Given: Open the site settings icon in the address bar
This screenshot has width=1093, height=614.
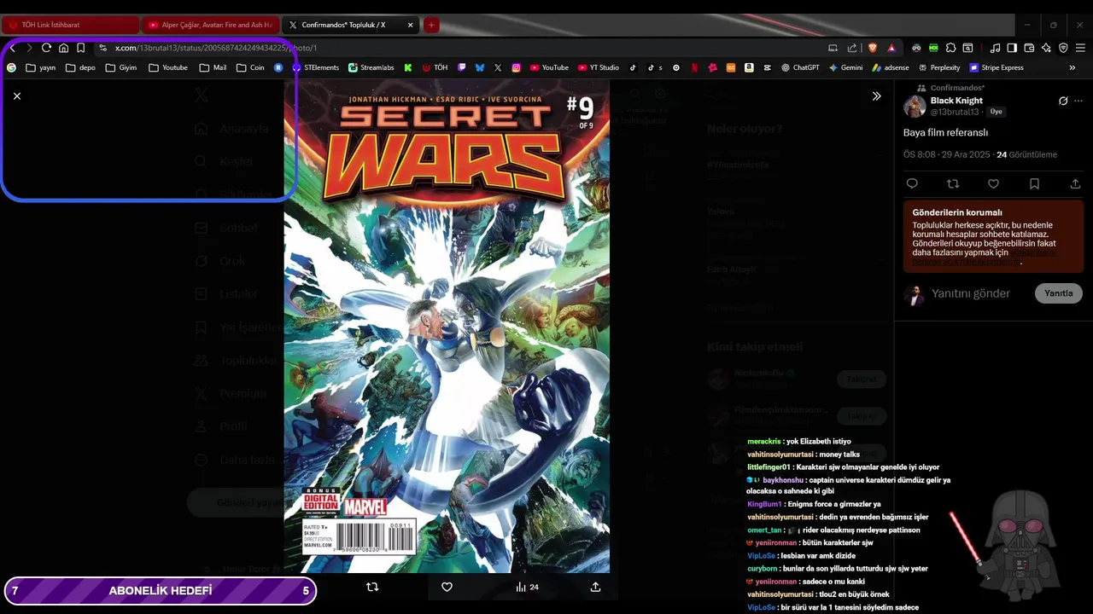Looking at the screenshot, I should pos(102,48).
